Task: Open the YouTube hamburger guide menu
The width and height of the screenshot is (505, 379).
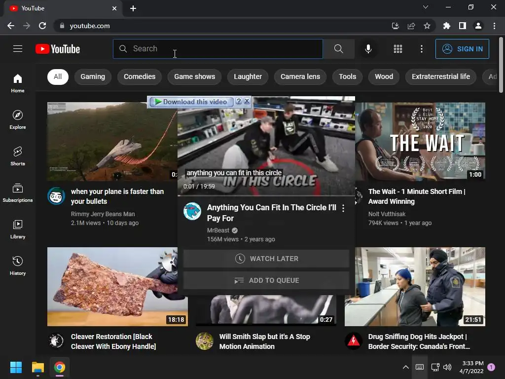Action: click(18, 49)
